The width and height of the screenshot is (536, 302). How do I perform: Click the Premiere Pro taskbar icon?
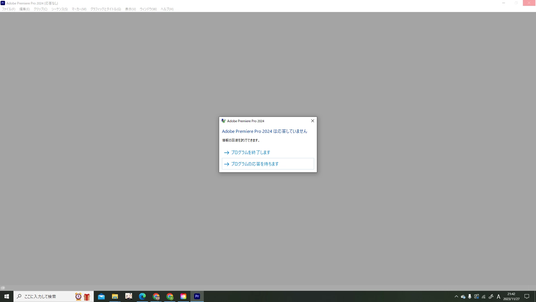(197, 296)
